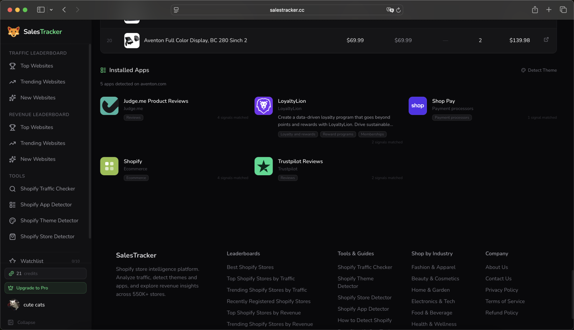This screenshot has width=574, height=330.
Task: Open the page reader icon in address bar
Action: point(176,10)
